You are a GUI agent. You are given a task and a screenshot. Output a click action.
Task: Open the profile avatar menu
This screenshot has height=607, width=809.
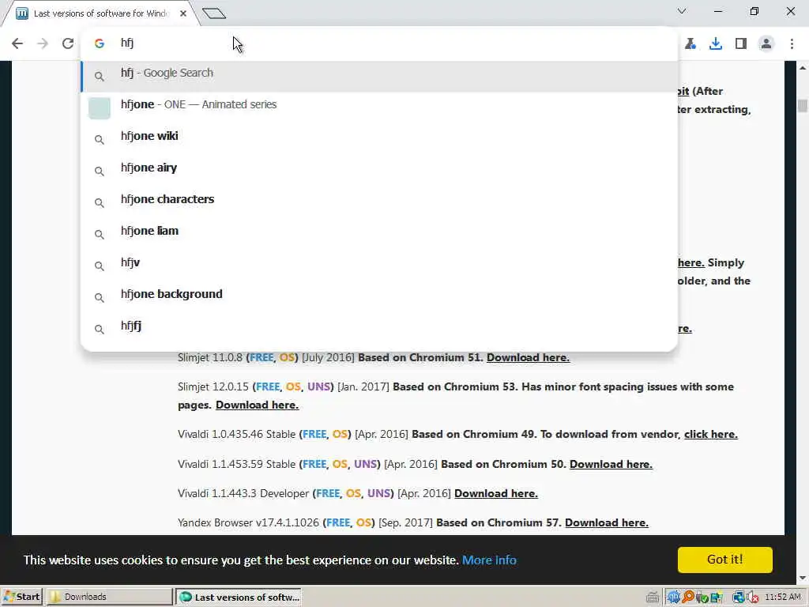[766, 43]
